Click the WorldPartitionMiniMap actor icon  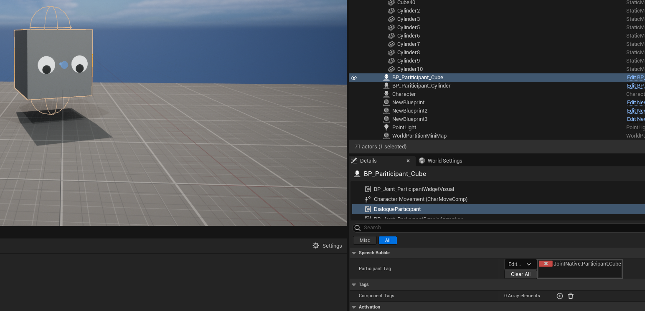(386, 136)
